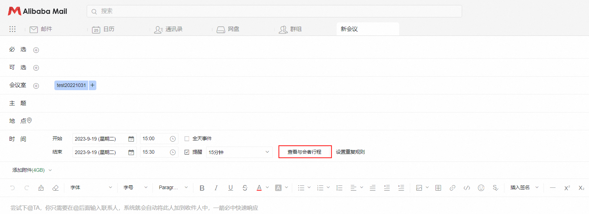Increase indent with indent icon

[401, 188]
